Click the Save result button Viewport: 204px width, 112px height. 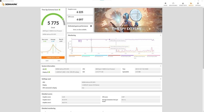click(59, 61)
